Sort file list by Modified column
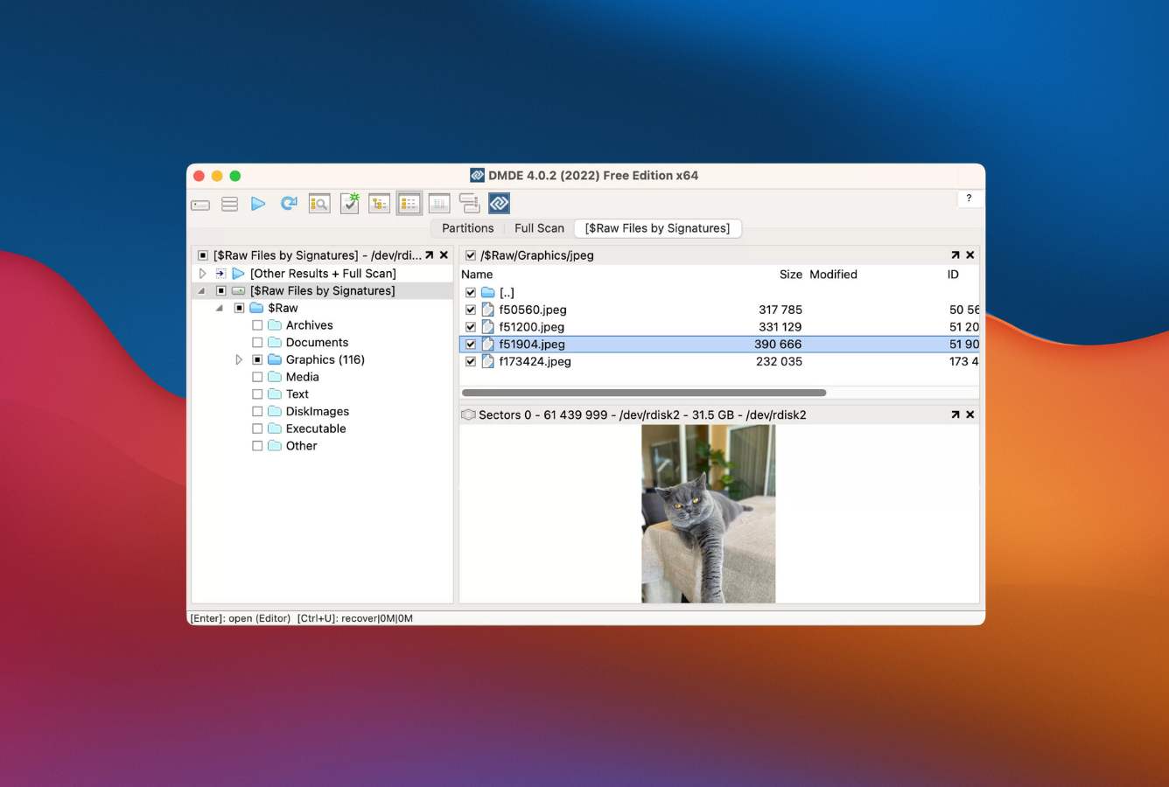This screenshot has height=787, width=1169. [833, 275]
